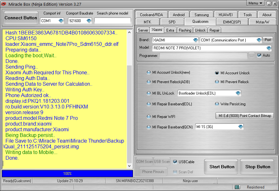Viewport: 279px width, 191px height.
Task: Select MI Prevent Relock(ADB) option
Action: (149, 82)
